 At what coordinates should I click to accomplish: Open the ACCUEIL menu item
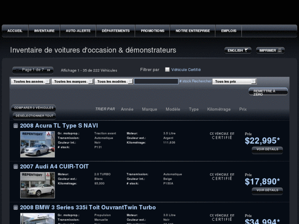(x=15, y=31)
